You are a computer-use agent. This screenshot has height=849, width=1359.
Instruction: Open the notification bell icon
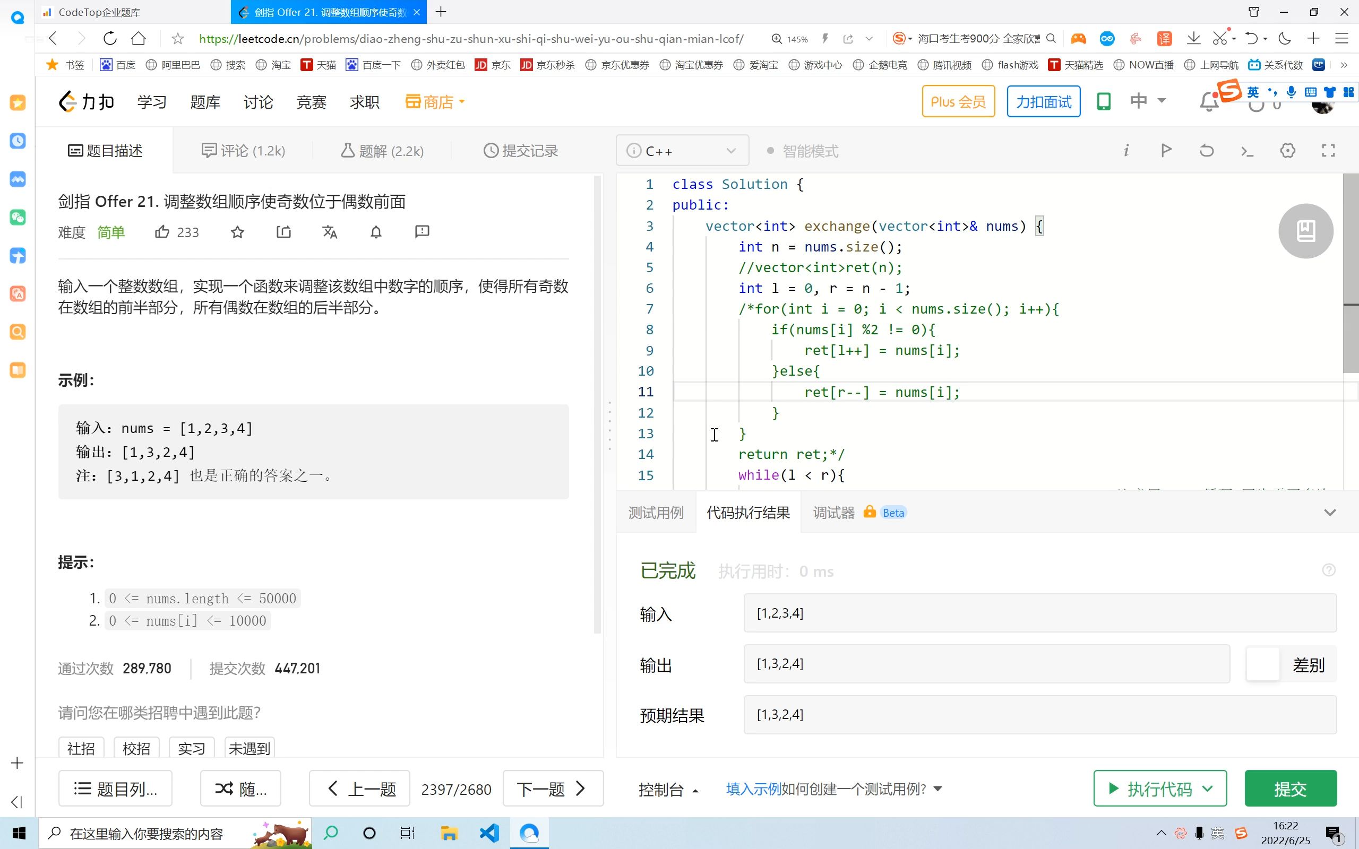point(1208,103)
